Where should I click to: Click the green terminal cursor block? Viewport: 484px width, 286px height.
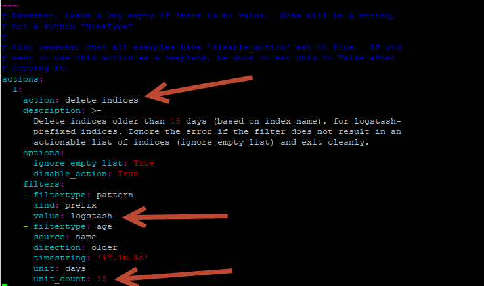[x=5, y=285]
